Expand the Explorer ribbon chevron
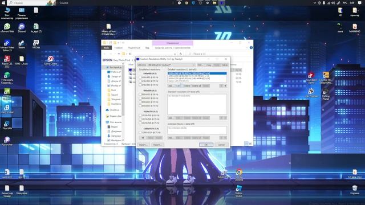 pyautogui.click(x=247, y=48)
